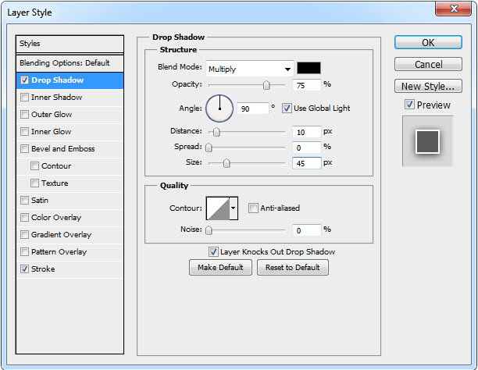Enable the Gradient Overlay checkbox
Image resolution: width=478 pixels, height=370 pixels.
(x=25, y=235)
